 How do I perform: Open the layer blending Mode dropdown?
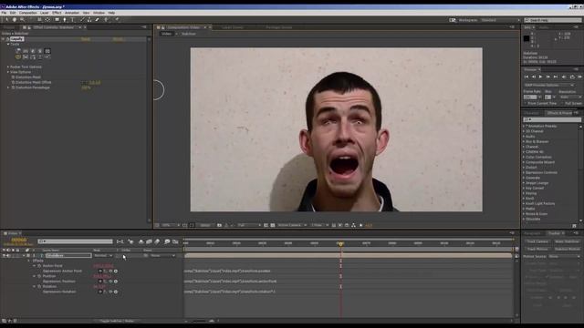(103, 256)
